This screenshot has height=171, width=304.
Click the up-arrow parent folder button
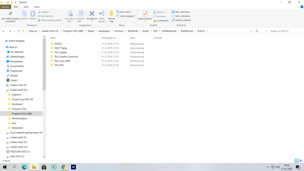click(19, 31)
